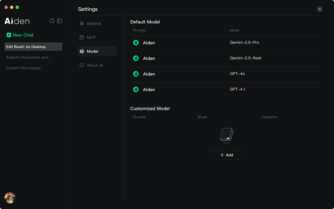Click the Model layers icon
The image size is (334, 209).
[82, 51]
